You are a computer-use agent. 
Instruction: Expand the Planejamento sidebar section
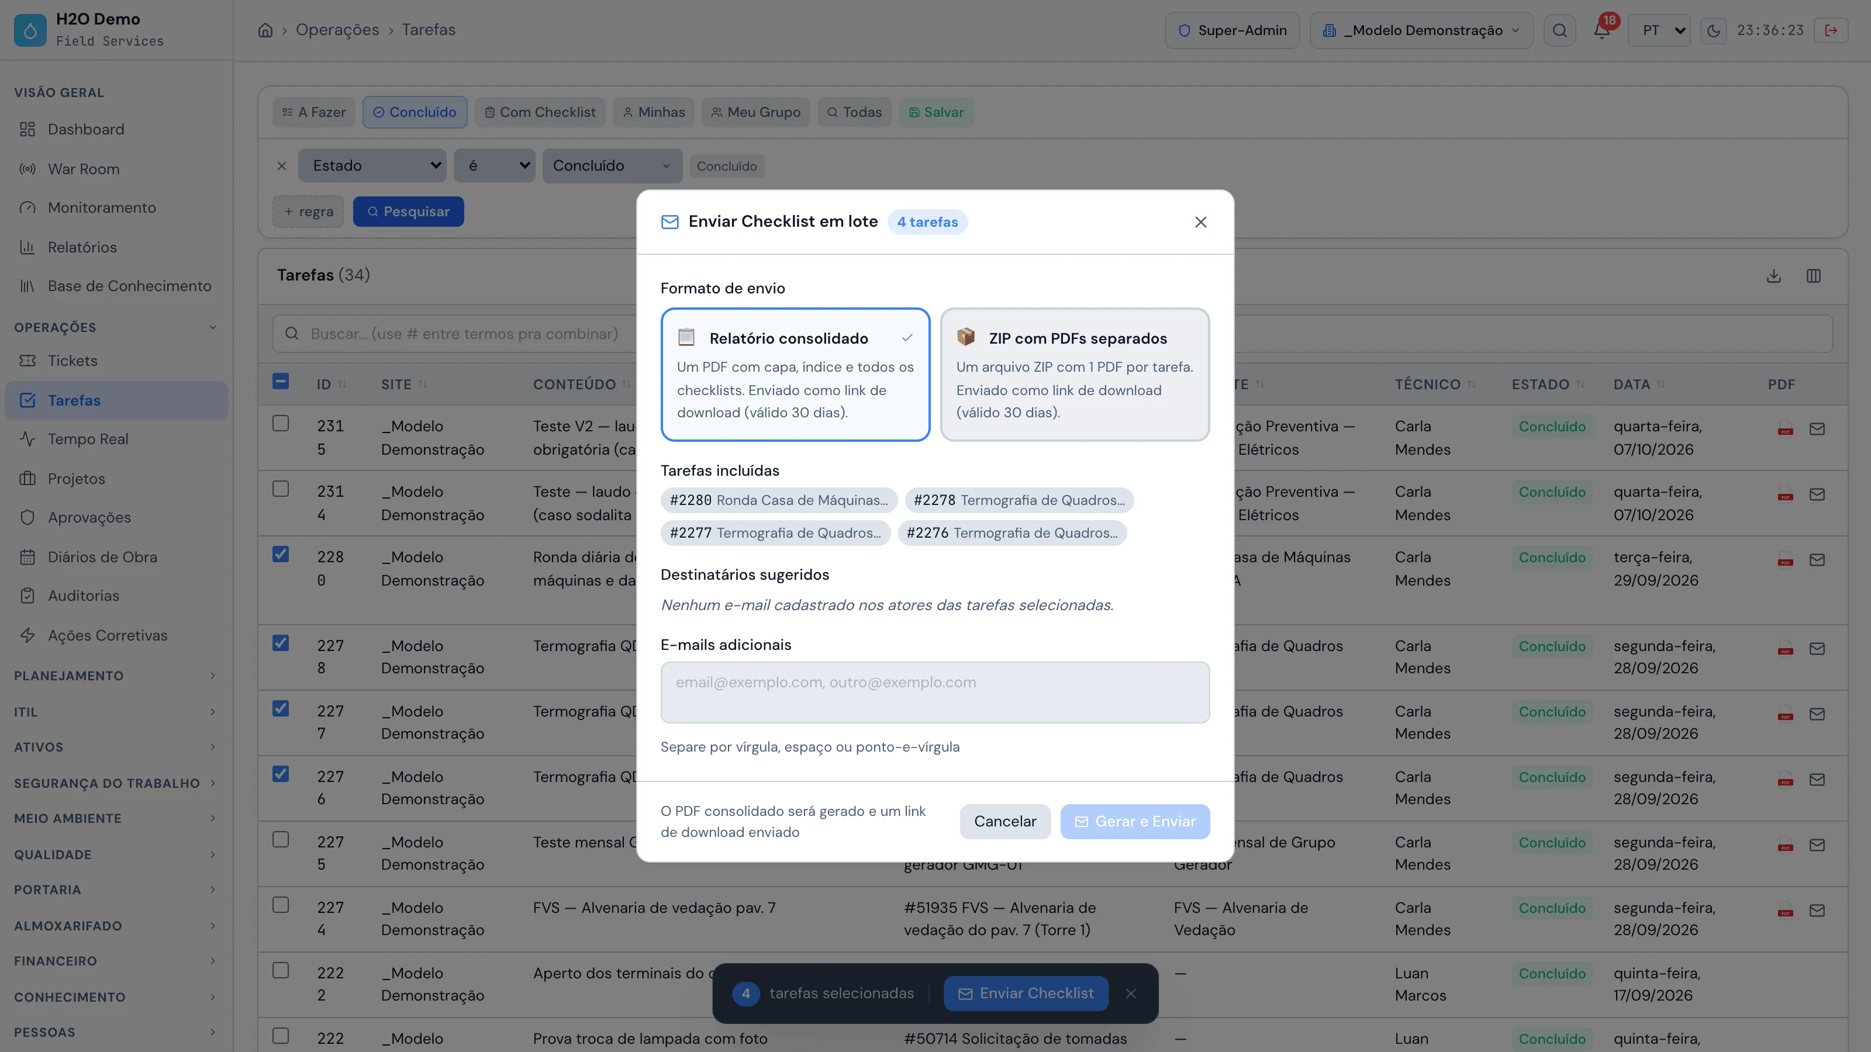(x=116, y=676)
